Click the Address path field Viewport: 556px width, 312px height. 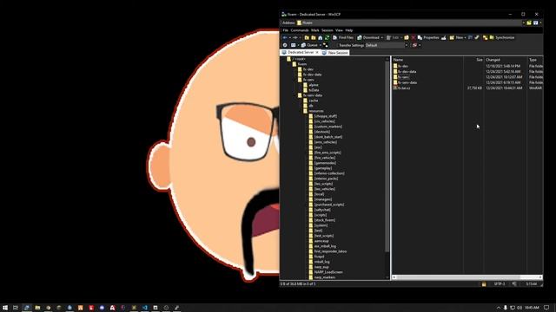[409, 23]
